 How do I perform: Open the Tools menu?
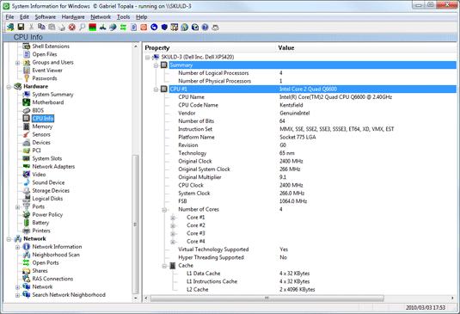coord(123,17)
